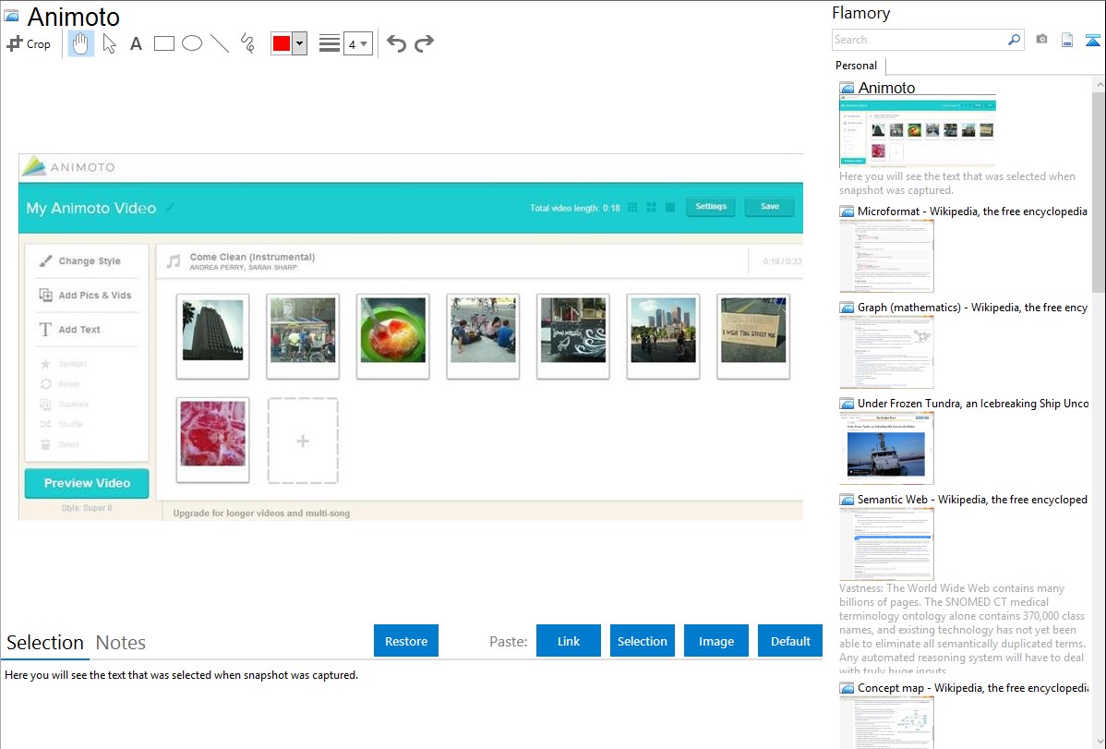Select the freehand scribble tool

(x=247, y=43)
